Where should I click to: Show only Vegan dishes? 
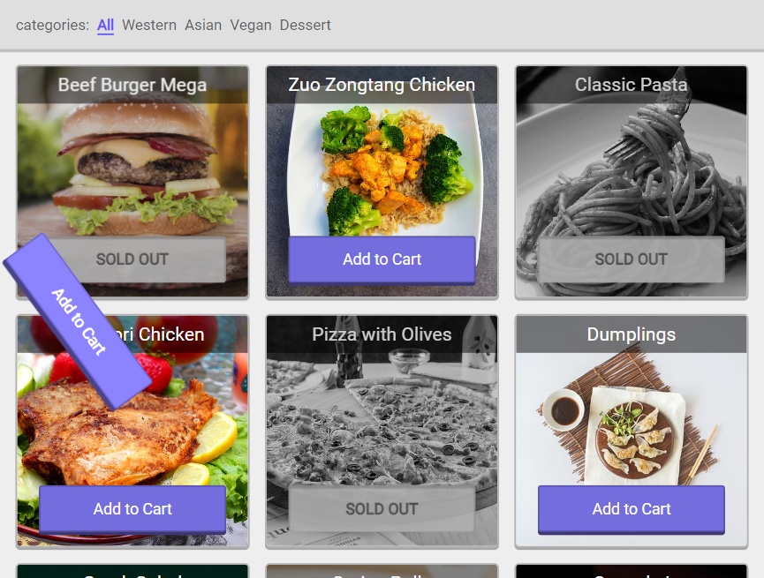(x=251, y=25)
